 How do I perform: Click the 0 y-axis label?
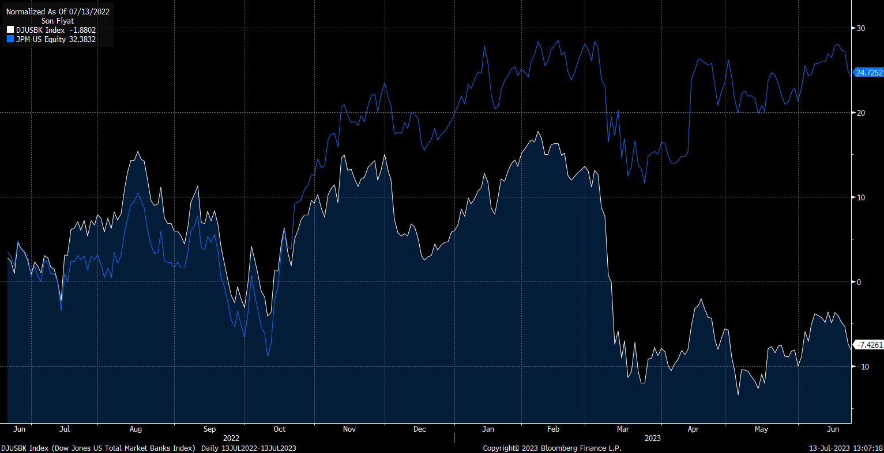[x=858, y=282]
